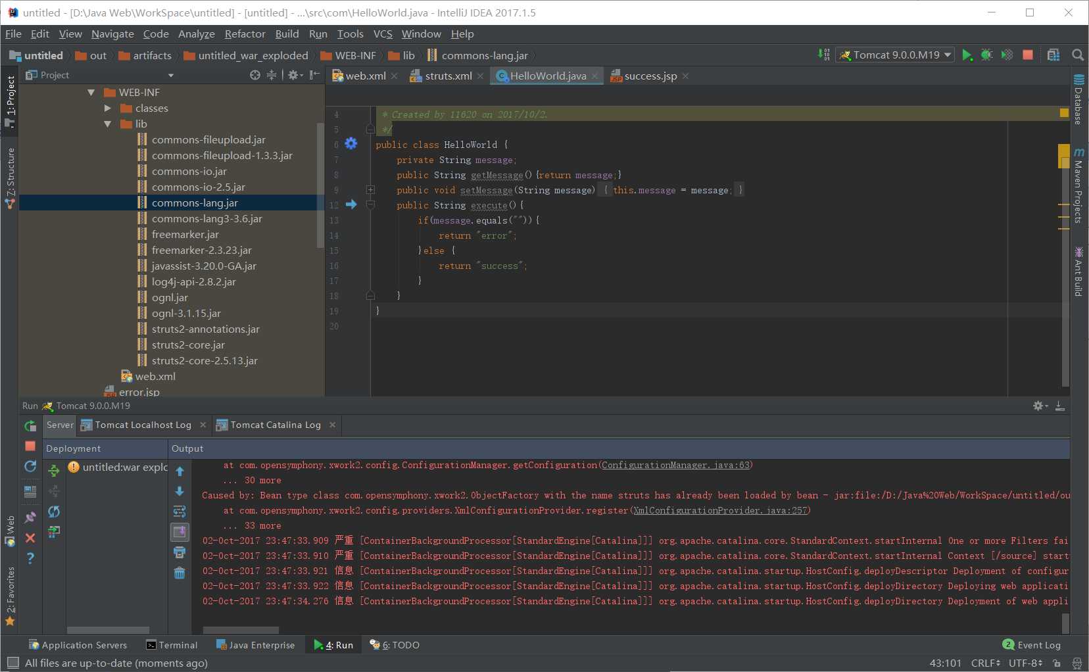Fold the execute method in editor gutter
The height and width of the screenshot is (672, 1089).
click(x=370, y=205)
